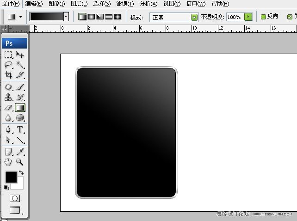This screenshot has width=297, height=221.
Task: Open foreground color picker
Action: pos(11,177)
